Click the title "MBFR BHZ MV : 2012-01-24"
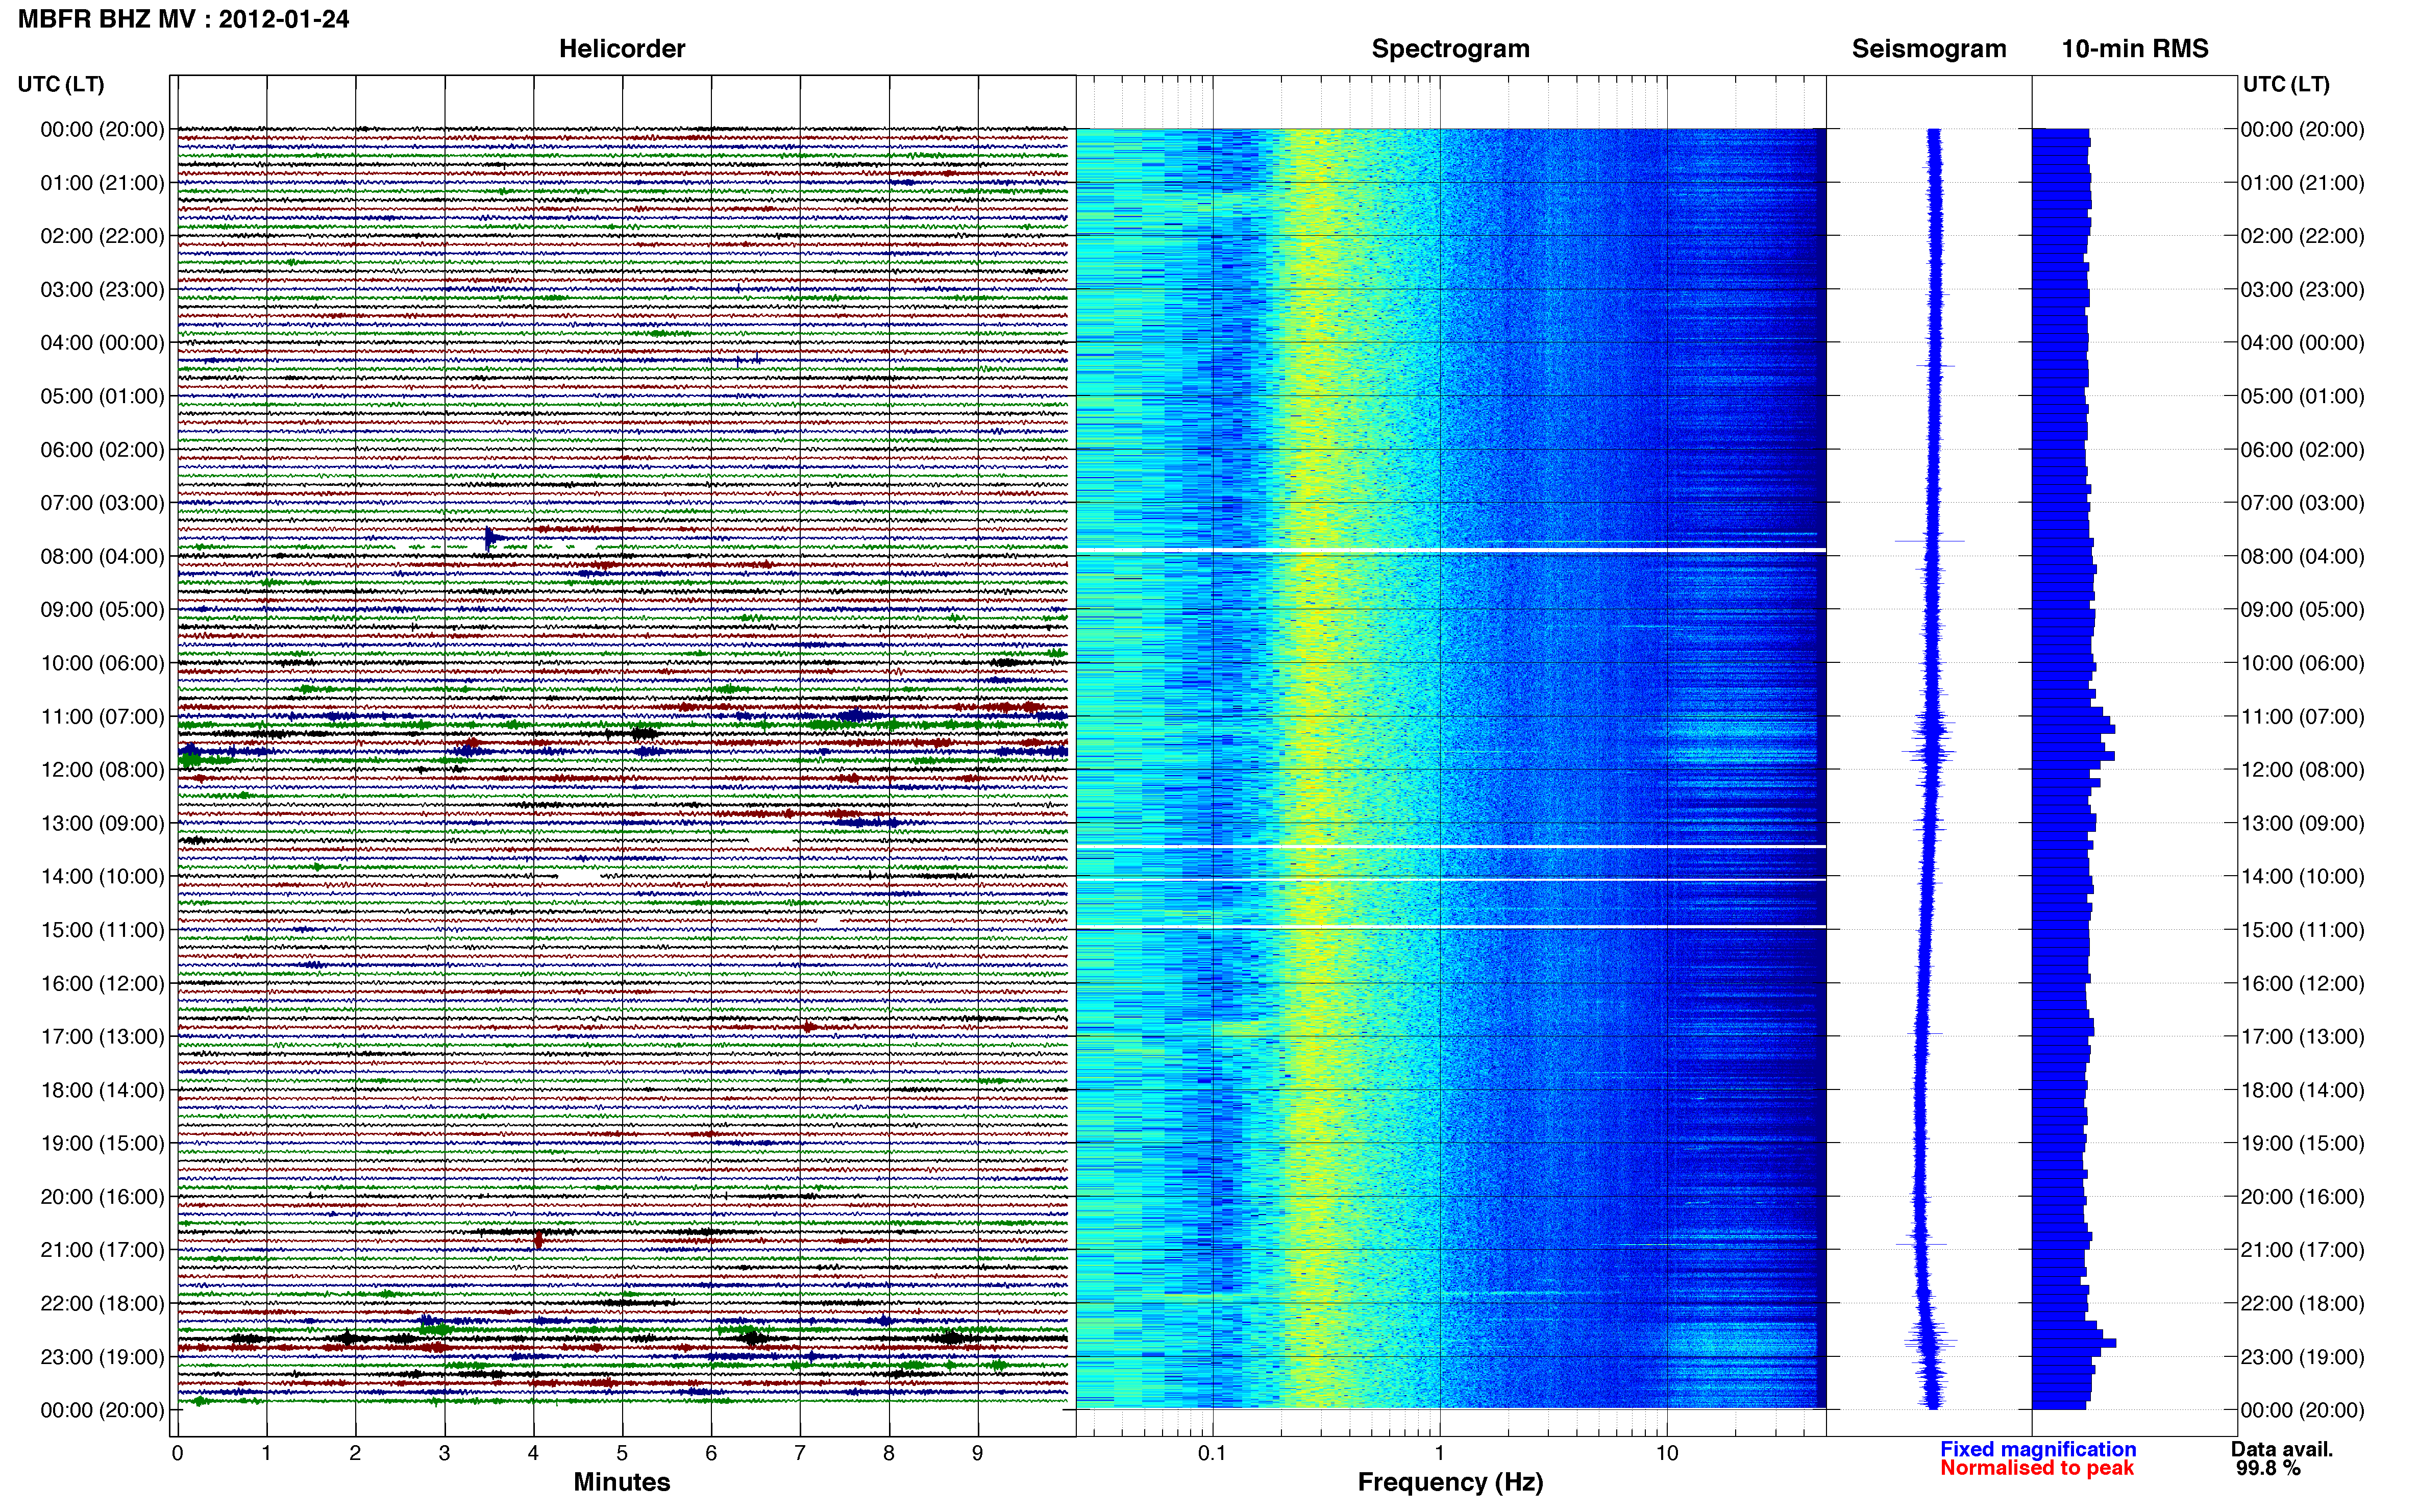Image resolution: width=2419 pixels, height=1512 pixels. (184, 19)
